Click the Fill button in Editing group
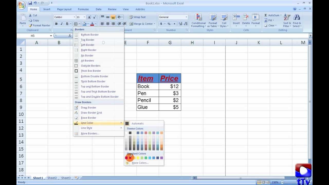Screen dimensions: 329x185 (x=269, y=20)
